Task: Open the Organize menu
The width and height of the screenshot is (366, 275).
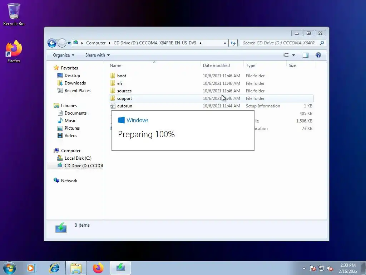Action: [64, 55]
